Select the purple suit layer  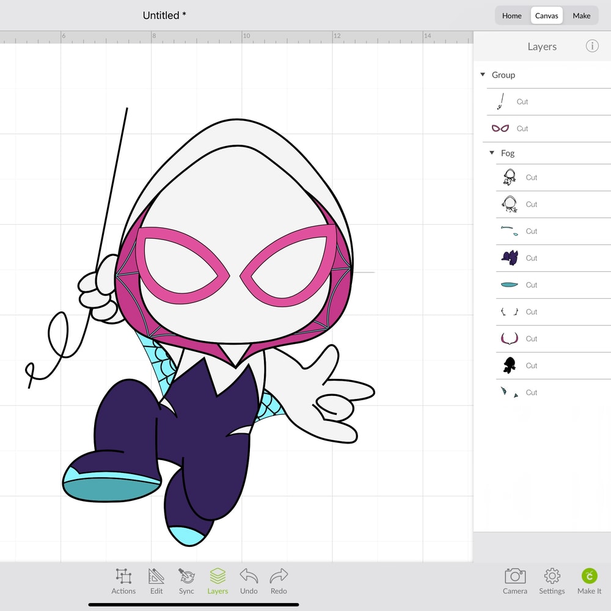click(x=509, y=258)
